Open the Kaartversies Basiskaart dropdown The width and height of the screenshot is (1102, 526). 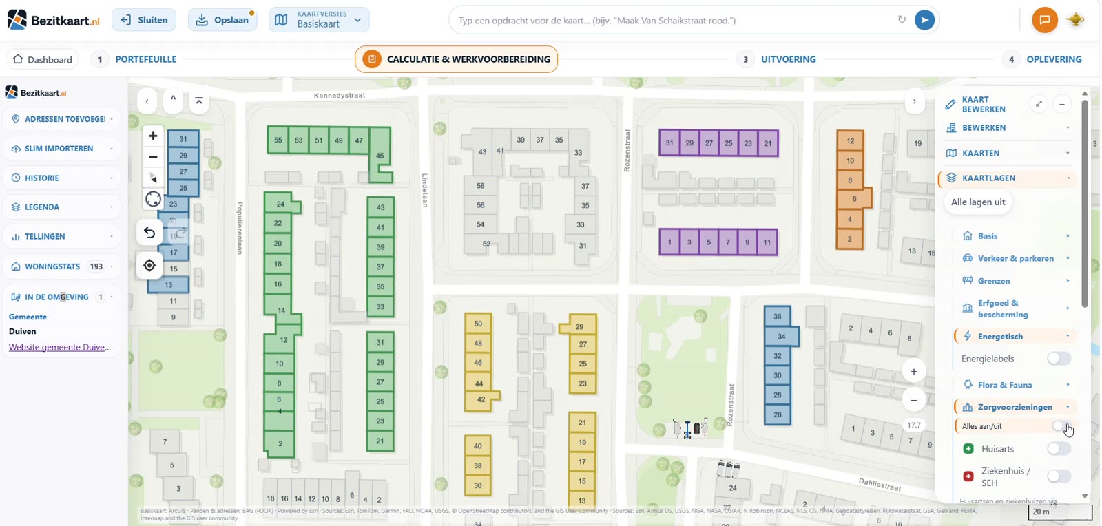[x=319, y=19]
